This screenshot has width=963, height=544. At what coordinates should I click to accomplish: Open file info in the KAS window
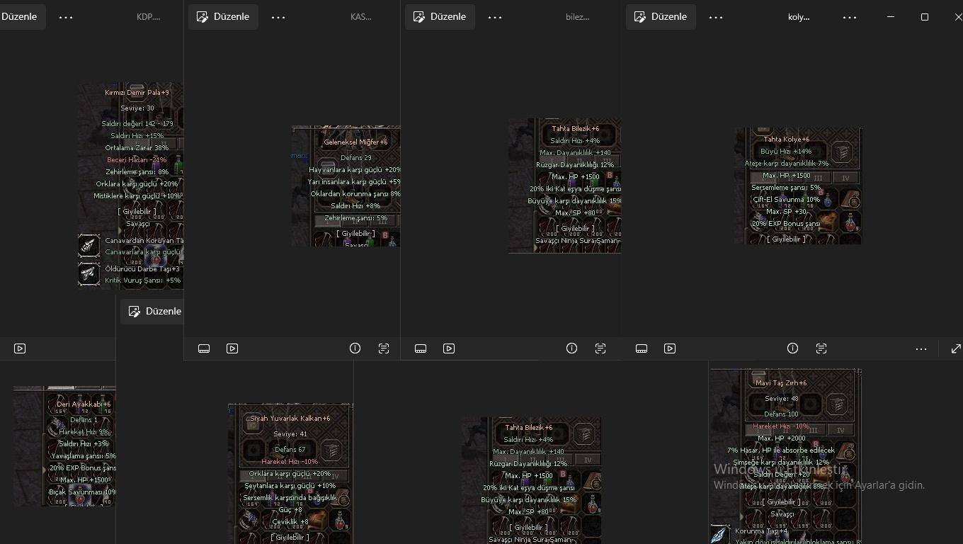click(x=355, y=348)
